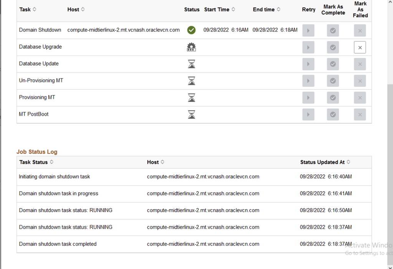Screen dimensions: 393x269
Task: Select the hourglass pending icon for Database Update
Action: coord(191,64)
